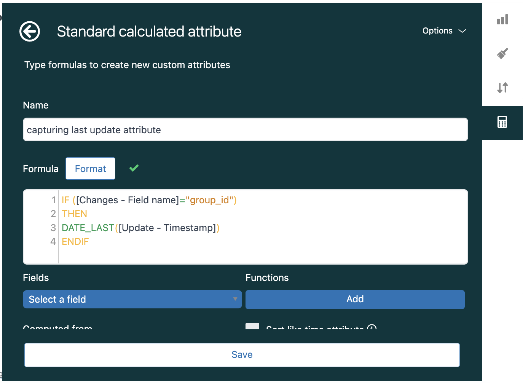Click into the Name text field
The image size is (523, 383).
click(x=245, y=130)
